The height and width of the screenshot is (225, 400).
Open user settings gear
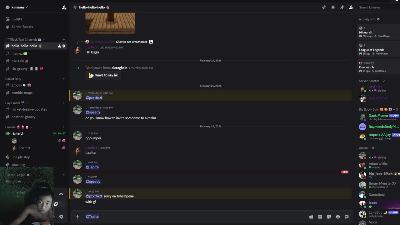point(61,217)
